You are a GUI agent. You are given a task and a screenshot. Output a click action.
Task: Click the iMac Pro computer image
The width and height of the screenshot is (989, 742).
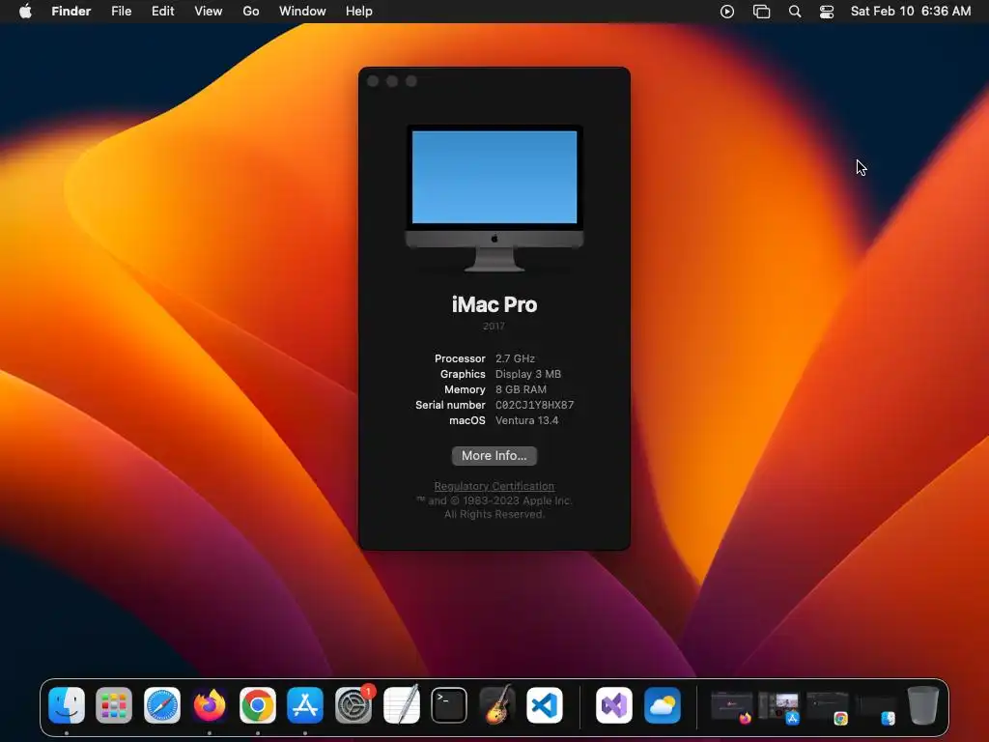coord(494,197)
